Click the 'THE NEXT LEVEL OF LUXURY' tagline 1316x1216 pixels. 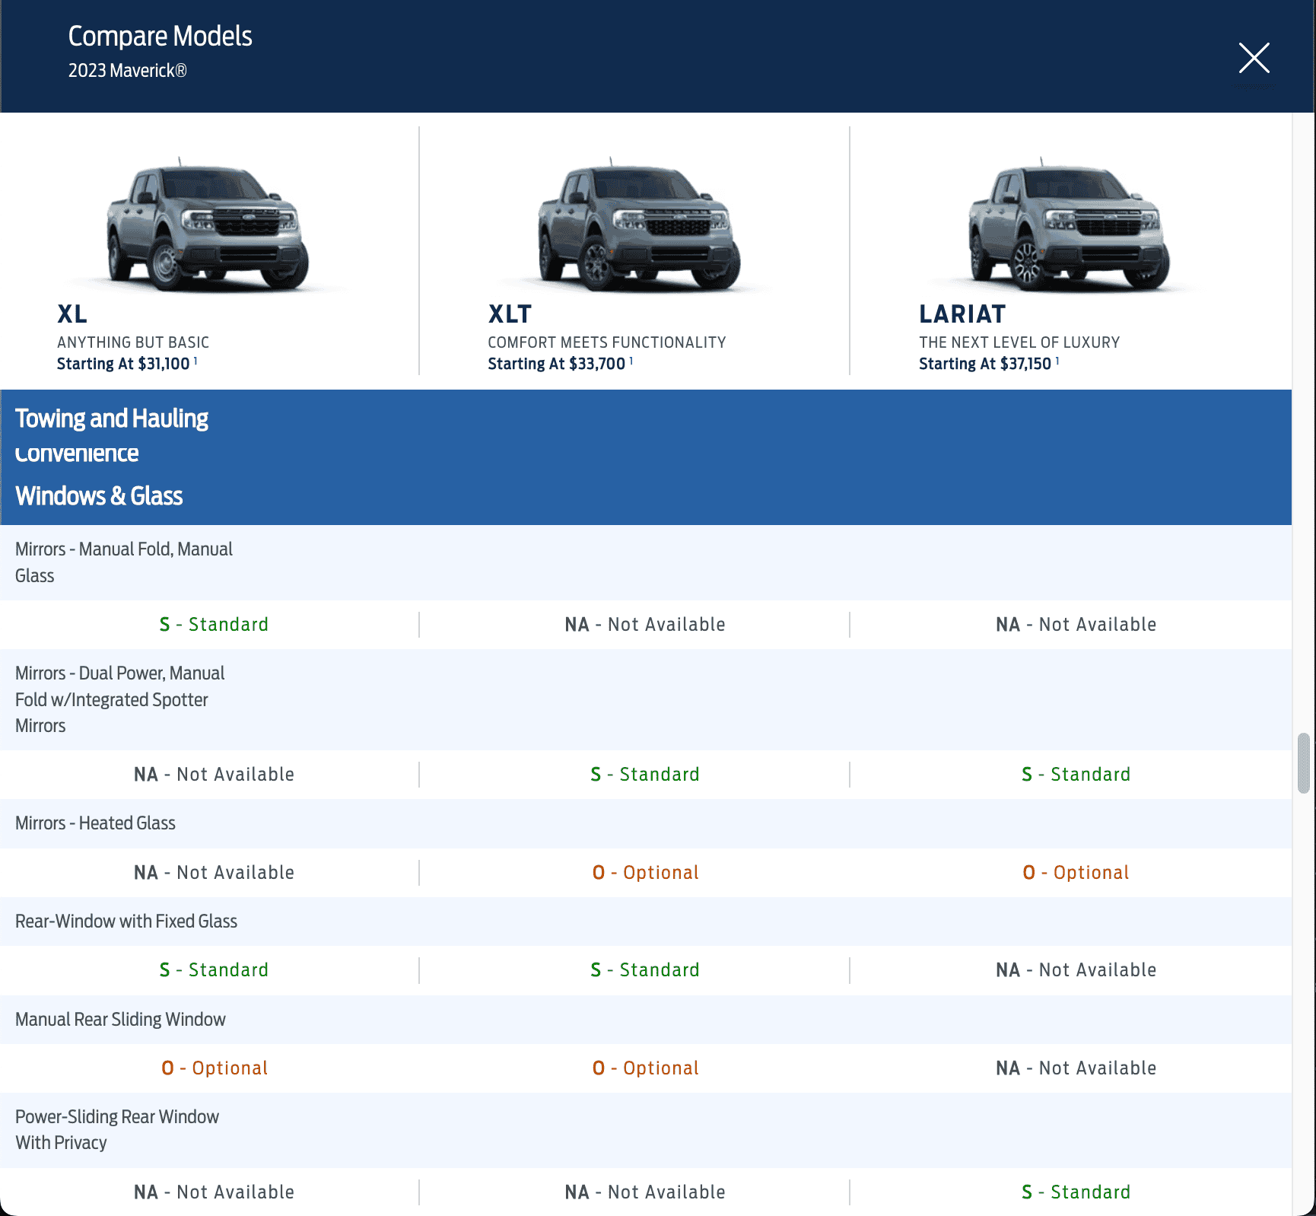click(1019, 342)
